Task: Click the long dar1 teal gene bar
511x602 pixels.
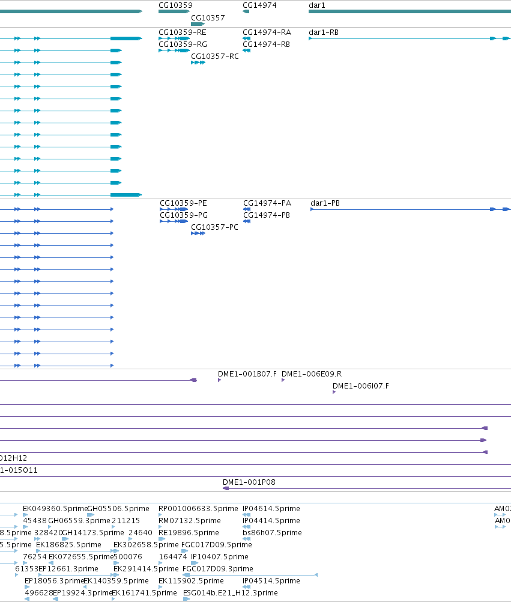Action: point(410,11)
